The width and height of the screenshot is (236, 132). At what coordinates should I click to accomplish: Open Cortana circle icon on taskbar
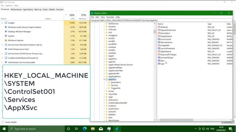[x=69, y=129]
